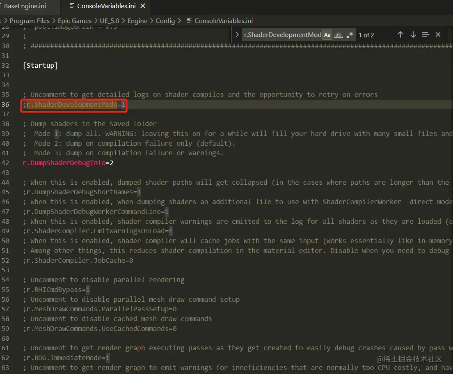Click Program Files in breadcrumb
The image size is (453, 374).
[x=30, y=21]
